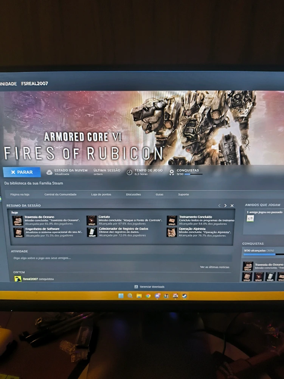Click the Windows Start button
This screenshot has width=284, height=379.
tap(121, 296)
